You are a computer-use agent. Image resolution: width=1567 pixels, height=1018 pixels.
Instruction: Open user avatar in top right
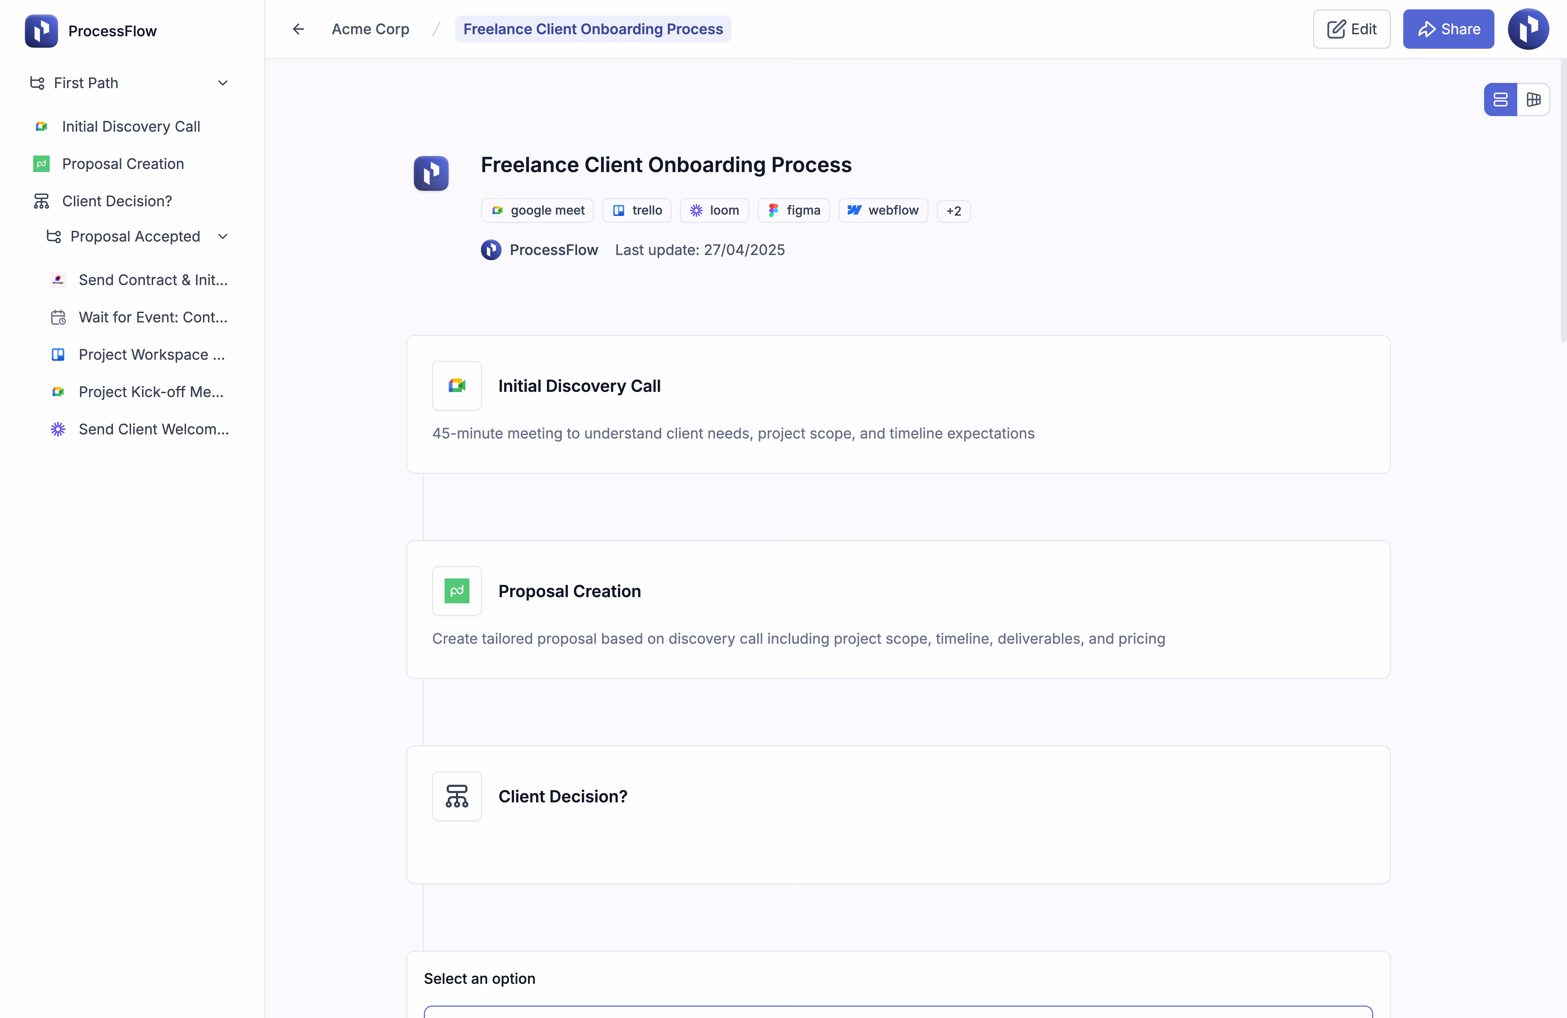[1528, 29]
